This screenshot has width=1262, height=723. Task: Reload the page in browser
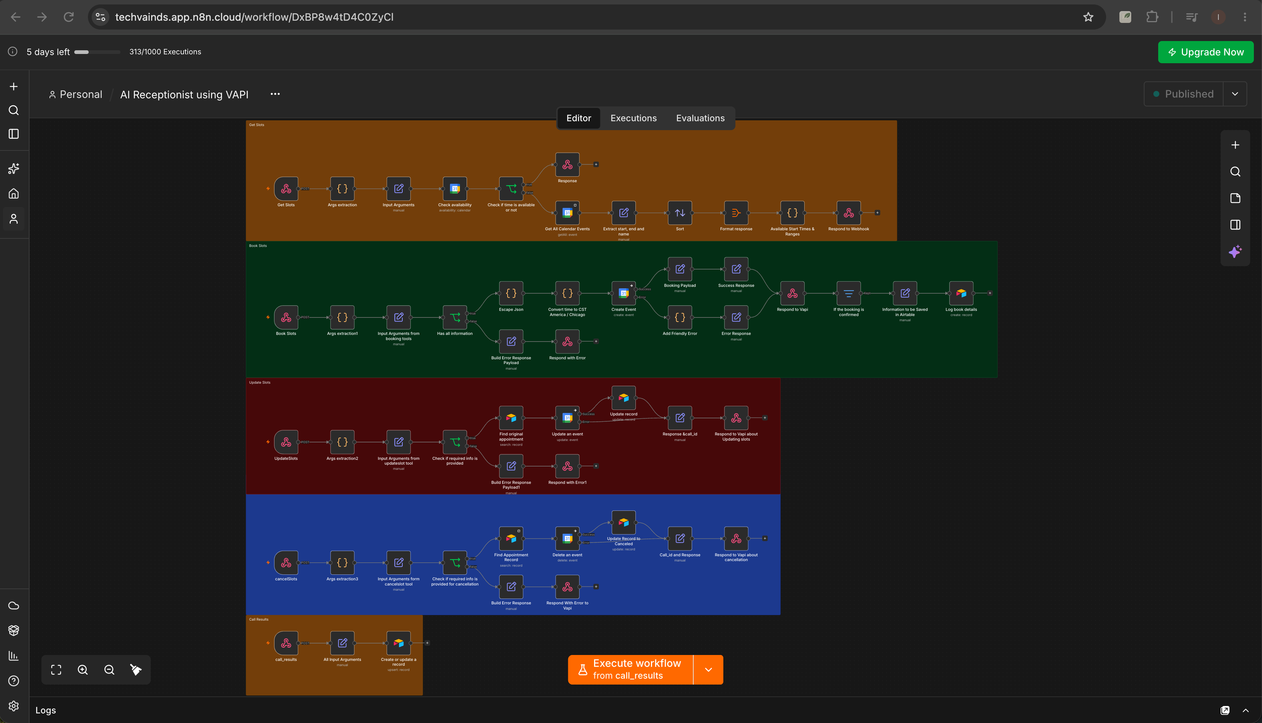pos(68,17)
